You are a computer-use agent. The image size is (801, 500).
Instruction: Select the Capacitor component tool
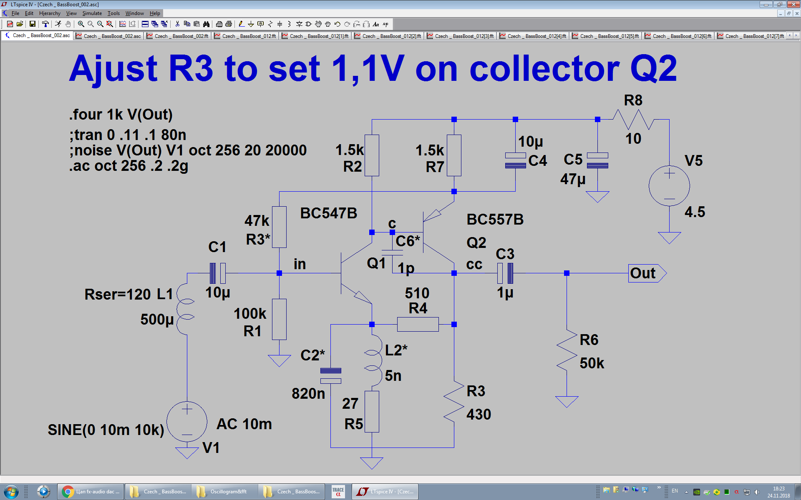280,24
